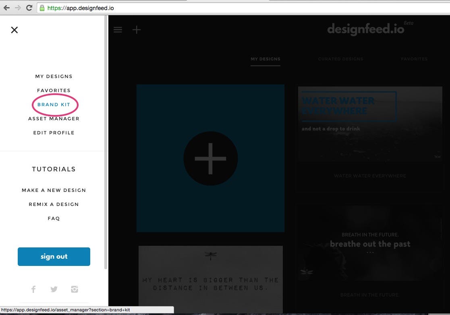Open Asset Manager menu item
450x315 pixels.
54,118
